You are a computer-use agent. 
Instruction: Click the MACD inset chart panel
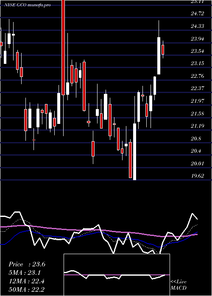click(117, 275)
